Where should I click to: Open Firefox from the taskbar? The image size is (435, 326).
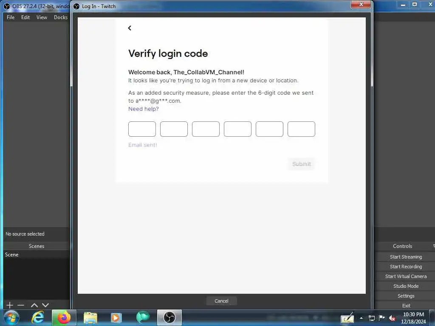coord(64,318)
